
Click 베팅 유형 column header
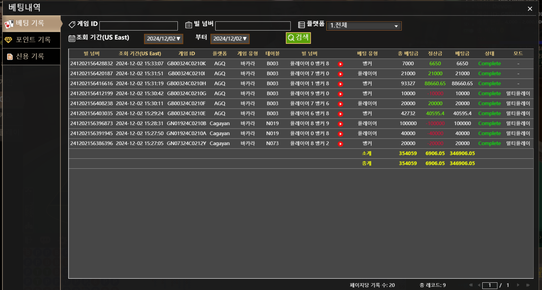367,53
